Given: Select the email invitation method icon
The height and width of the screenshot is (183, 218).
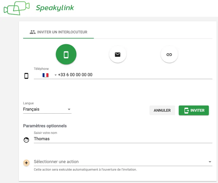Looking at the screenshot, I should 117,55.
